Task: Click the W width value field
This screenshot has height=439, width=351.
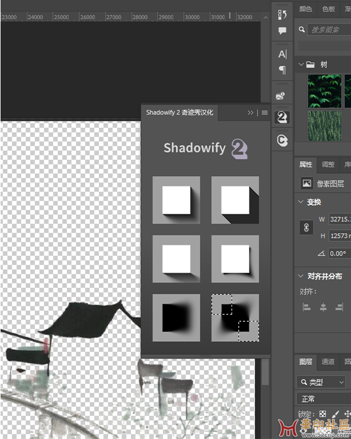Action: point(340,219)
